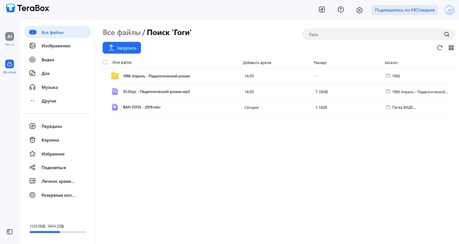The height and width of the screenshot is (244, 459).
Task: Open 'ВАН ГОГИ - 2019.mkv'
Action: coord(142,107)
